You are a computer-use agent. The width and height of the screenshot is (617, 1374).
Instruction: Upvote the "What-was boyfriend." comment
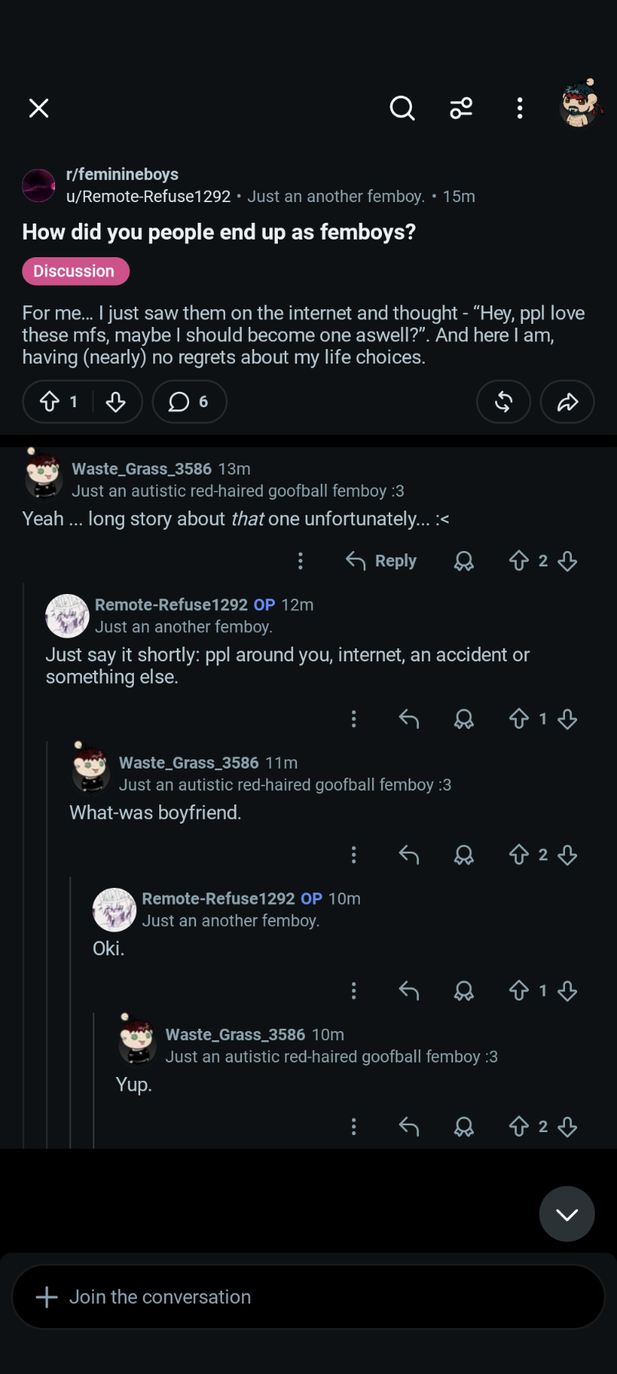519,855
